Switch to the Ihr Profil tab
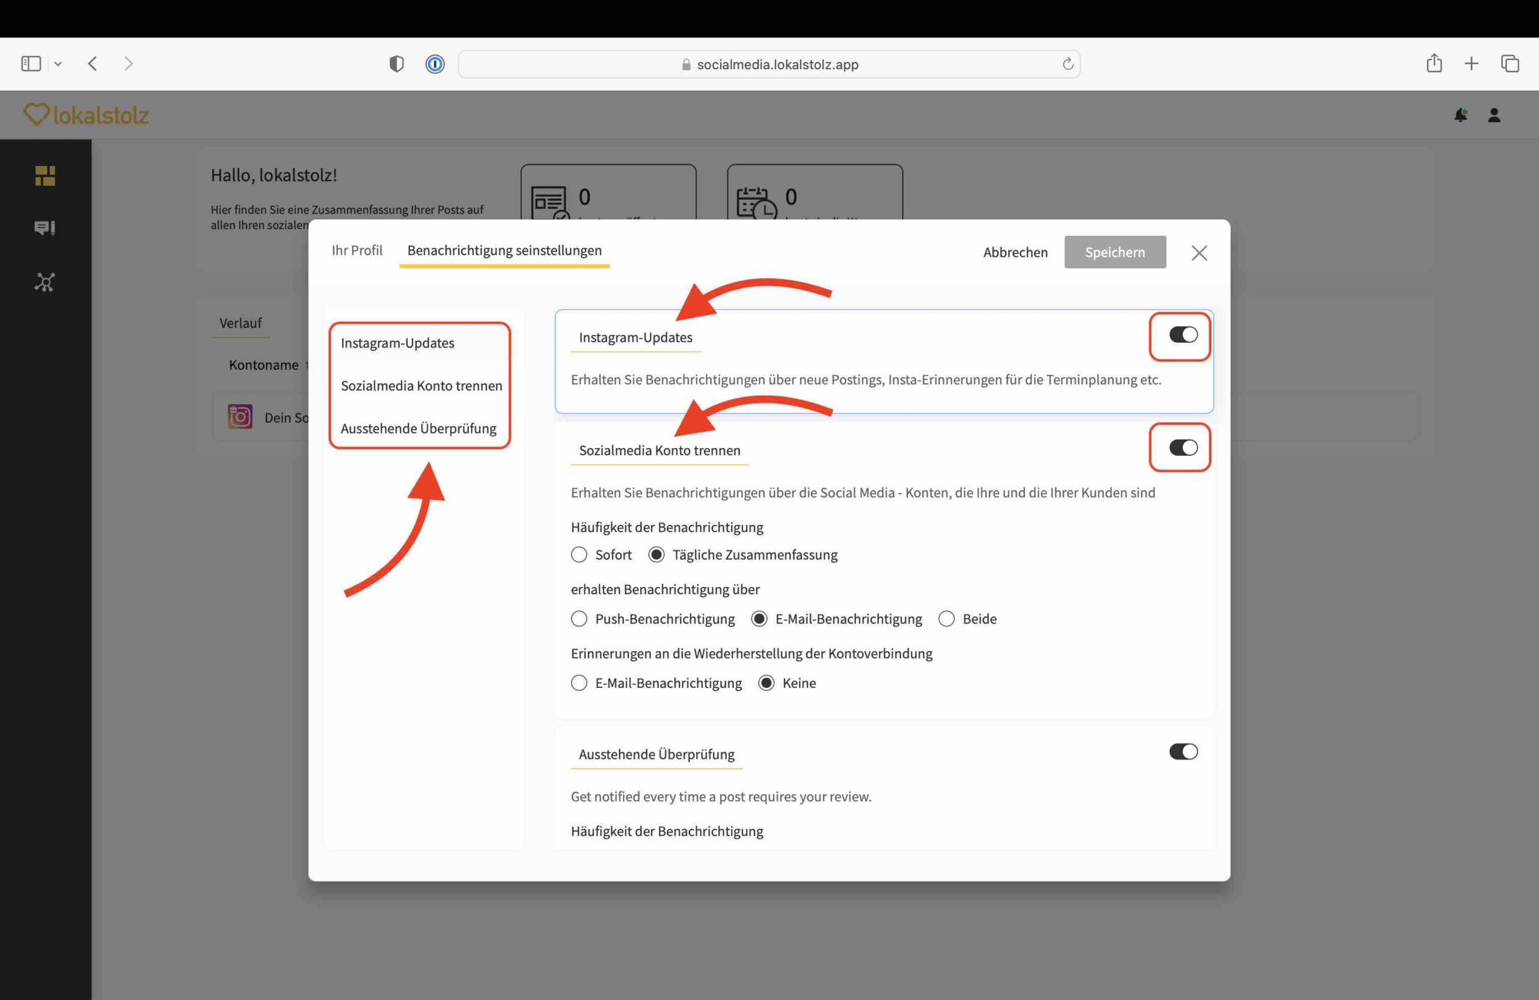This screenshot has height=1000, width=1539. click(x=356, y=250)
